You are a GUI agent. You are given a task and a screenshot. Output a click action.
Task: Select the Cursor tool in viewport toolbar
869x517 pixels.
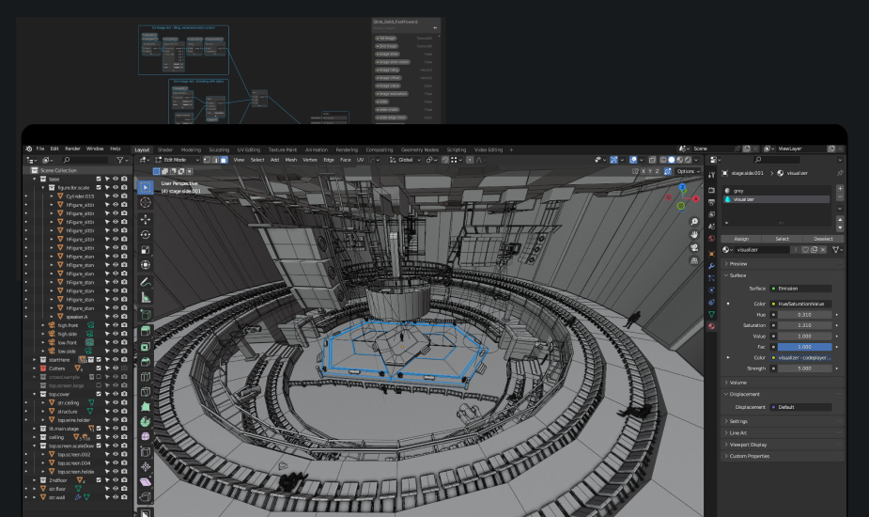coord(146,202)
